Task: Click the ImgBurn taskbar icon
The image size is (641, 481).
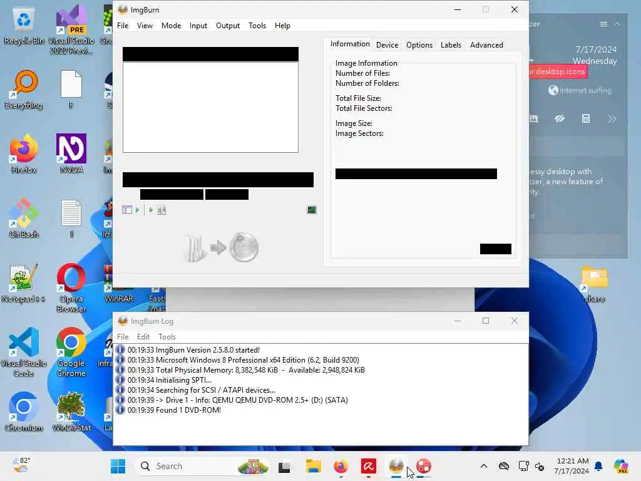Action: click(396, 466)
